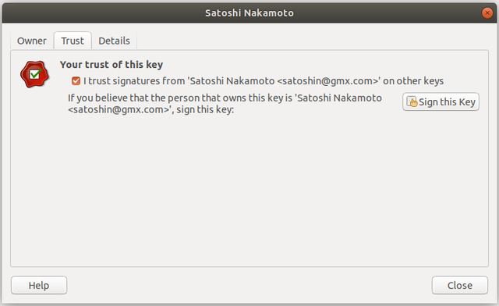Click the blank tab strip right of Details

click(x=312, y=41)
